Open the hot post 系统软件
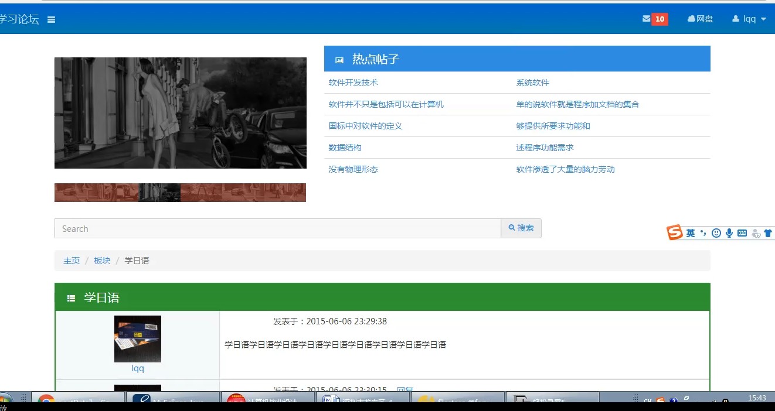The image size is (775, 411). (x=533, y=83)
